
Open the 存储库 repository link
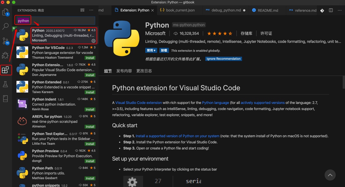(x=247, y=33)
